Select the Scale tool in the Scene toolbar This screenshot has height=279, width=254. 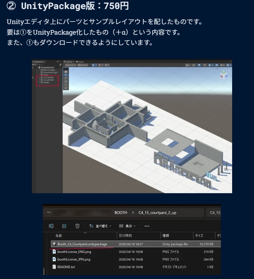(x=66, y=81)
